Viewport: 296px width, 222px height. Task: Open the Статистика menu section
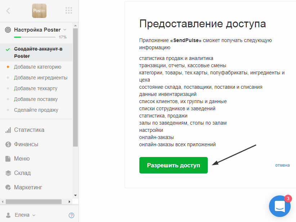(x=29, y=130)
